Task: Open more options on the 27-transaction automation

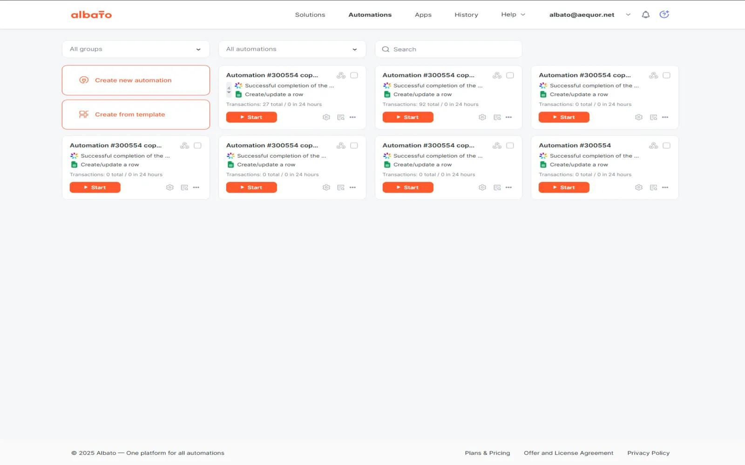Action: coord(352,117)
